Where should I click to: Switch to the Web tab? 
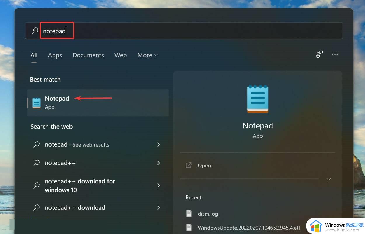tap(121, 55)
